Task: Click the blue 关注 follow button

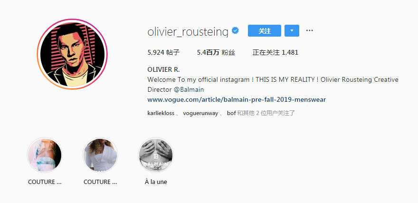Action: click(x=265, y=31)
